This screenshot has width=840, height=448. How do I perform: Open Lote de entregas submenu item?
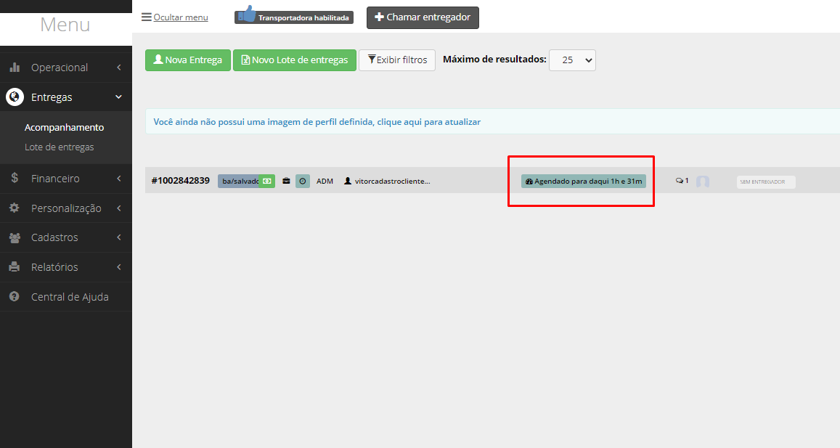pyautogui.click(x=60, y=147)
